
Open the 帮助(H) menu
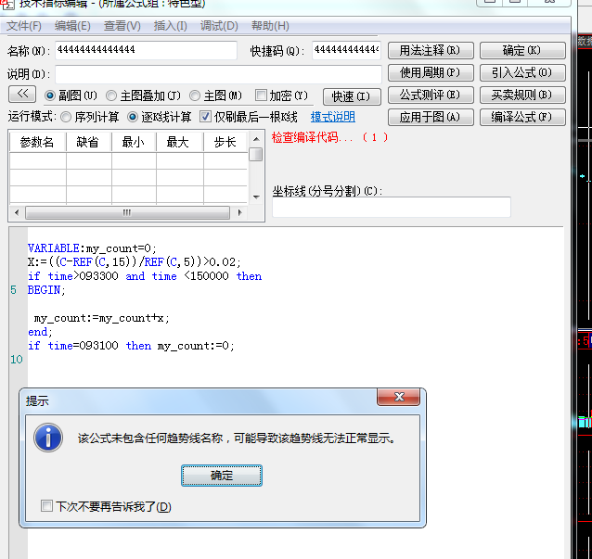click(270, 26)
